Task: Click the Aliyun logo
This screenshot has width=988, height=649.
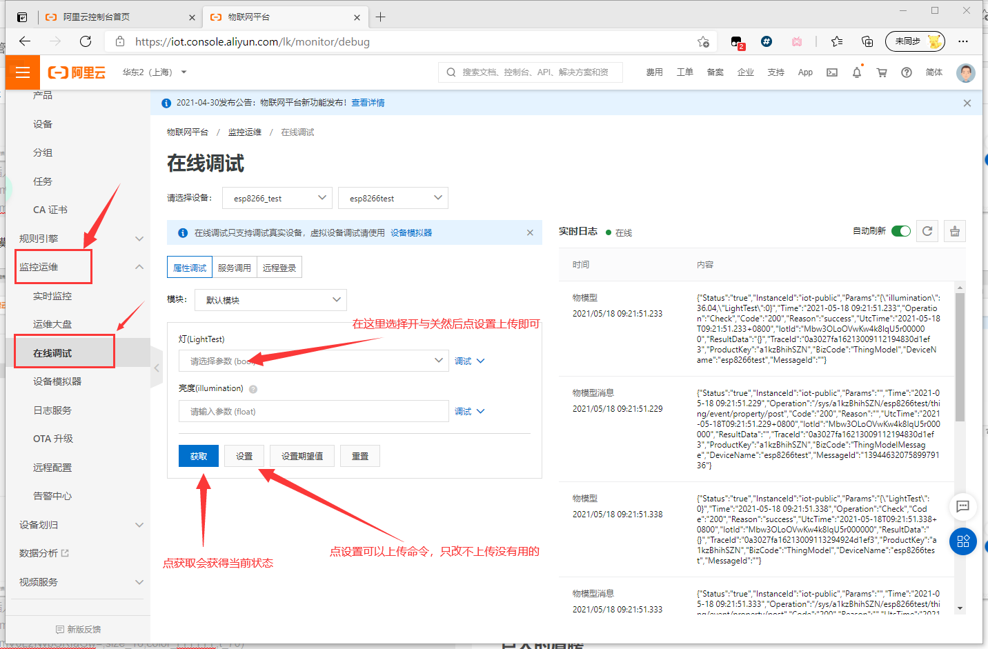Action: (x=77, y=72)
